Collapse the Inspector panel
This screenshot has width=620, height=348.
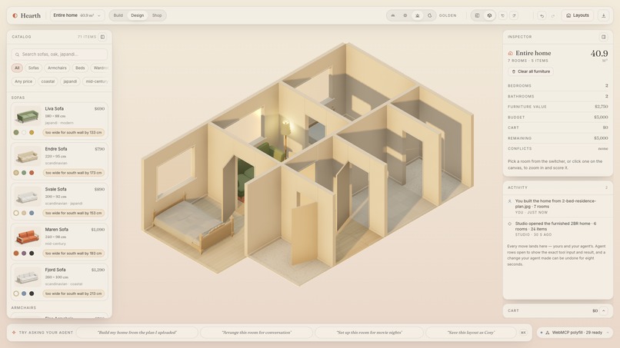tap(603, 37)
